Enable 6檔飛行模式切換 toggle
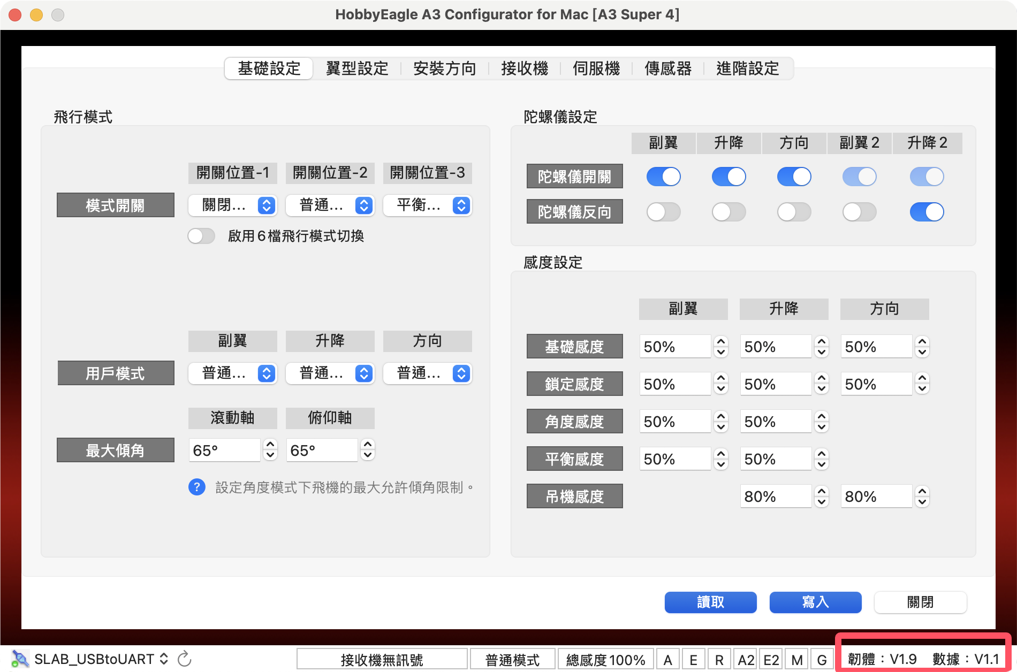 (201, 236)
